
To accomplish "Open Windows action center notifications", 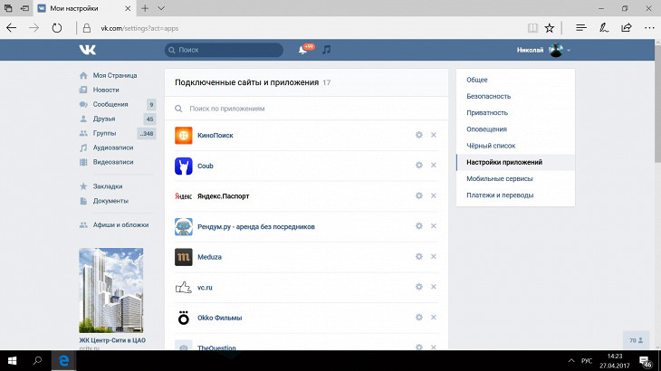I will pos(645,361).
